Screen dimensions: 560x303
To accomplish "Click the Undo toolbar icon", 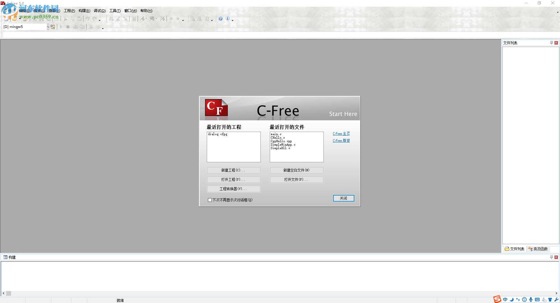I will (x=87, y=19).
